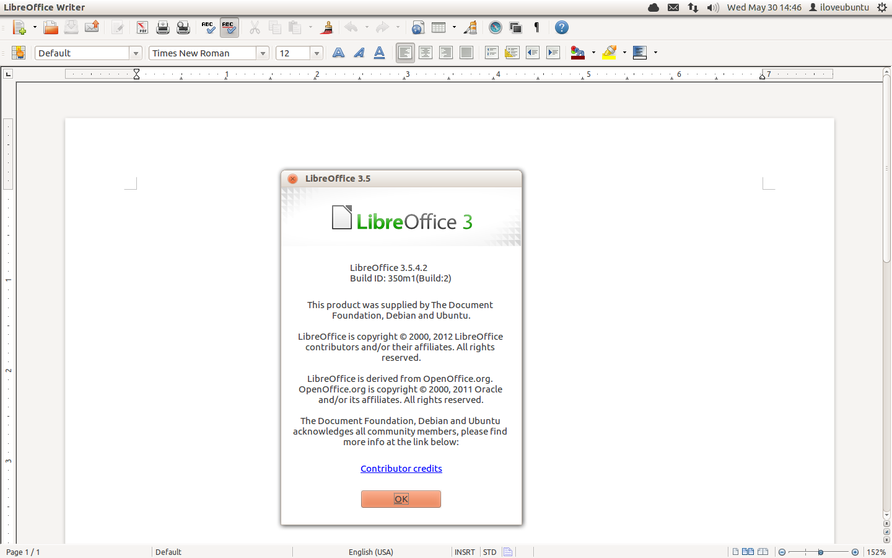Open the New Document dropdown arrow
Viewport: 892px width, 558px height.
[35, 27]
